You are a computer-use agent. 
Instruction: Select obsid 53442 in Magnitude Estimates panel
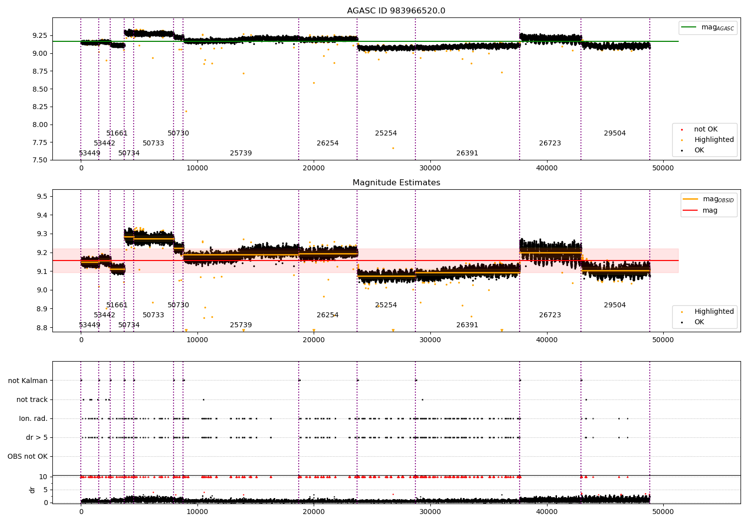[105, 315]
